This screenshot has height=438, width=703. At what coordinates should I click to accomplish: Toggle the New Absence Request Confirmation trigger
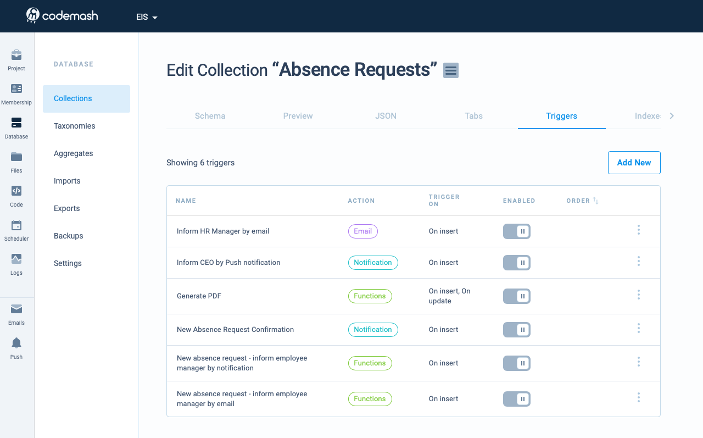516,330
